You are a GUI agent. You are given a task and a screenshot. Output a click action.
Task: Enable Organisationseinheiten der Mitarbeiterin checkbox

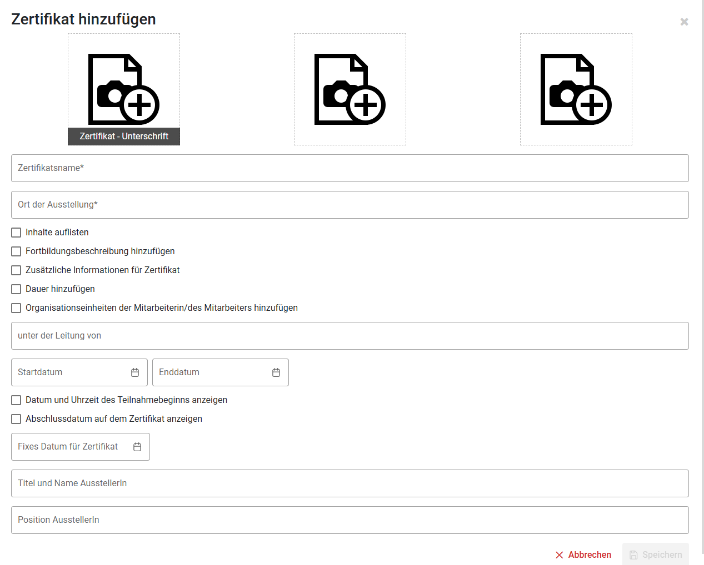[x=17, y=308]
